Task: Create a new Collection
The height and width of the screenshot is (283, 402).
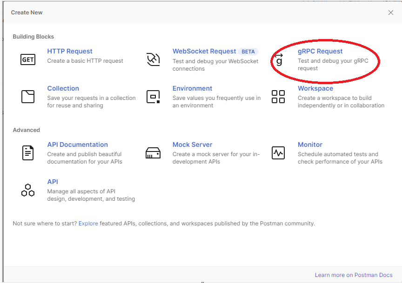Action: click(63, 88)
